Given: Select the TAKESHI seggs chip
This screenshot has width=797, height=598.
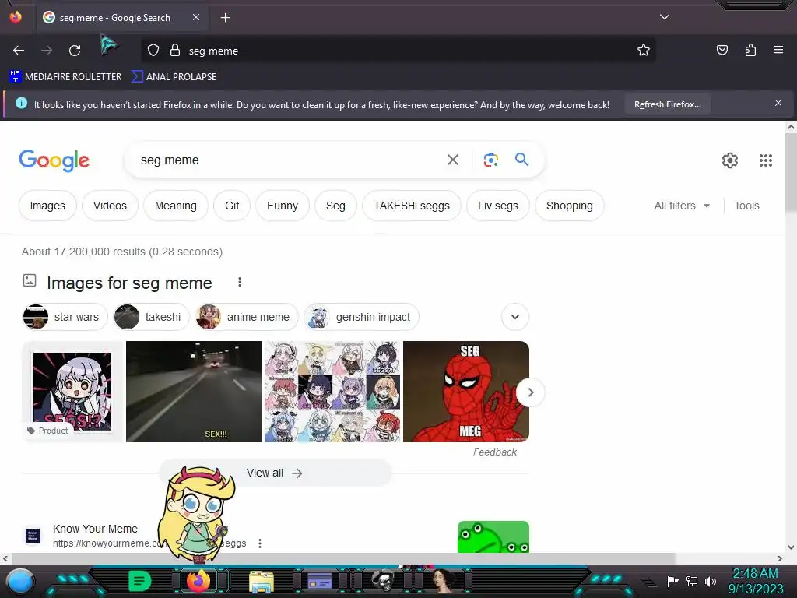Looking at the screenshot, I should click(x=412, y=206).
